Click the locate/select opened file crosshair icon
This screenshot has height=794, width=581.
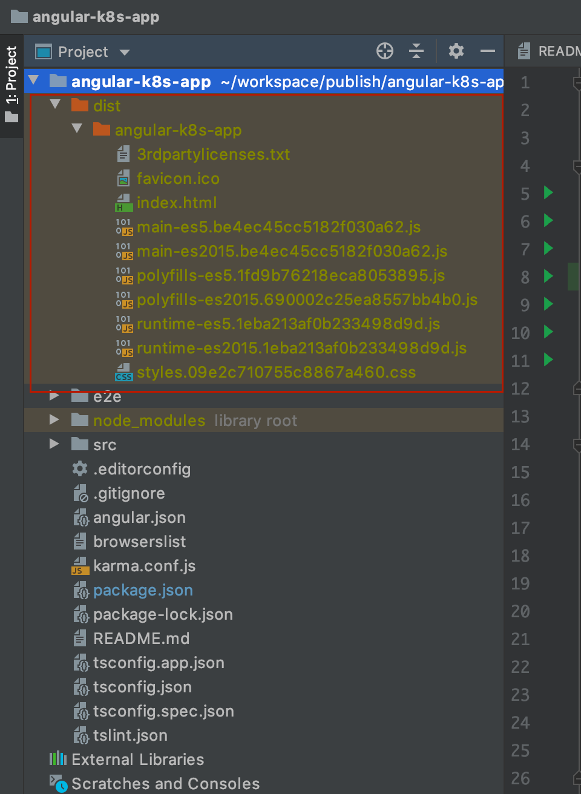point(385,51)
